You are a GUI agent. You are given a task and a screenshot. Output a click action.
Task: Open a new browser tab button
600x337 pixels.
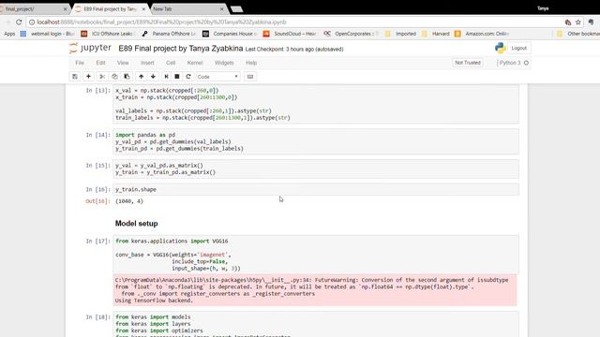pyautogui.click(x=236, y=8)
